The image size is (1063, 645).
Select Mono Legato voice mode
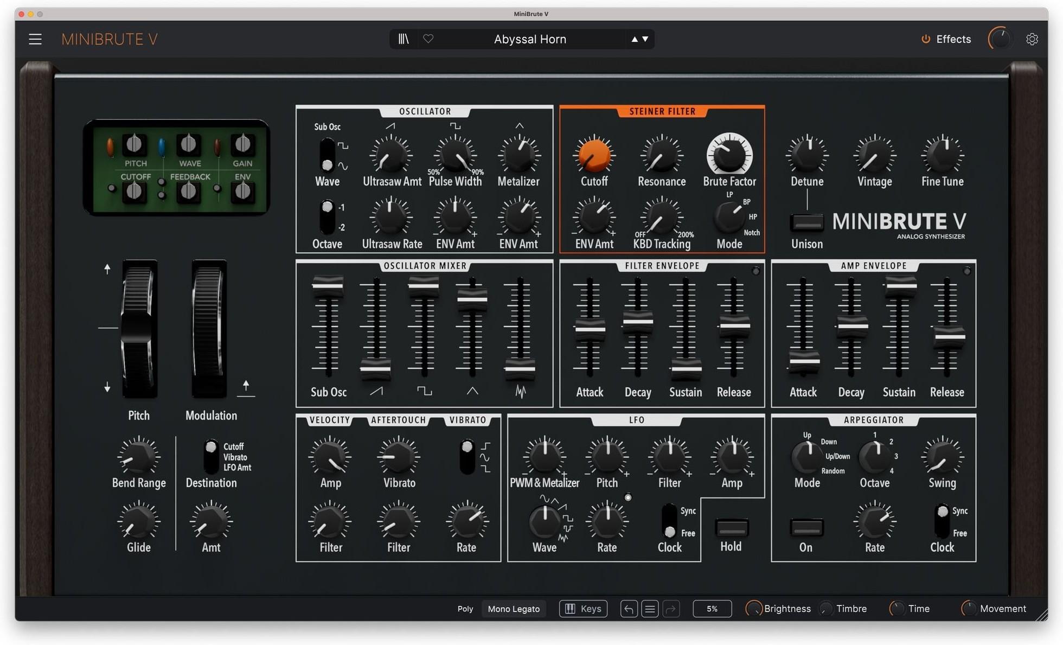[514, 609]
